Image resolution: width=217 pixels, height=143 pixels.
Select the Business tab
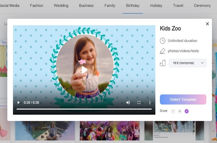click(x=86, y=6)
